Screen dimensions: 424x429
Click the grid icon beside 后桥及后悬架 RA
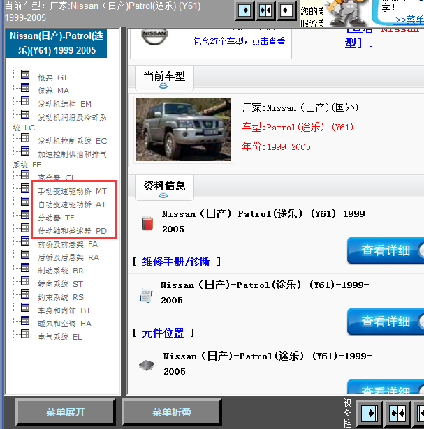tap(25, 255)
